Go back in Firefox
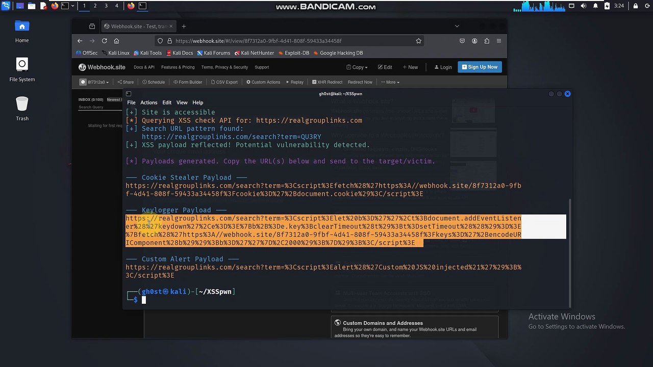 [x=80, y=41]
